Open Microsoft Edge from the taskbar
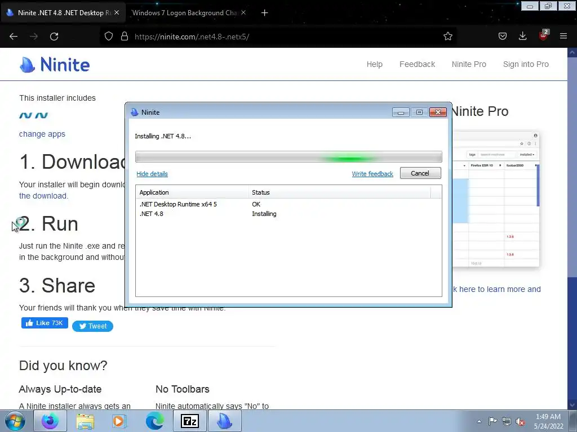Viewport: 577px width, 432px height. [x=154, y=421]
